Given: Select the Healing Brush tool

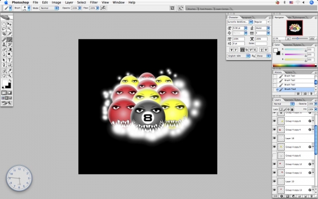Looking at the screenshot, I should 4,40.
